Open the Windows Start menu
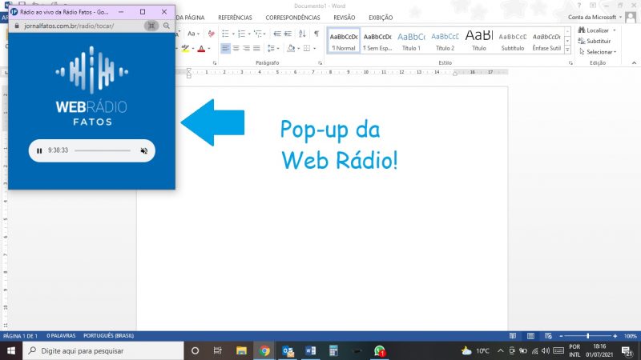 point(11,350)
